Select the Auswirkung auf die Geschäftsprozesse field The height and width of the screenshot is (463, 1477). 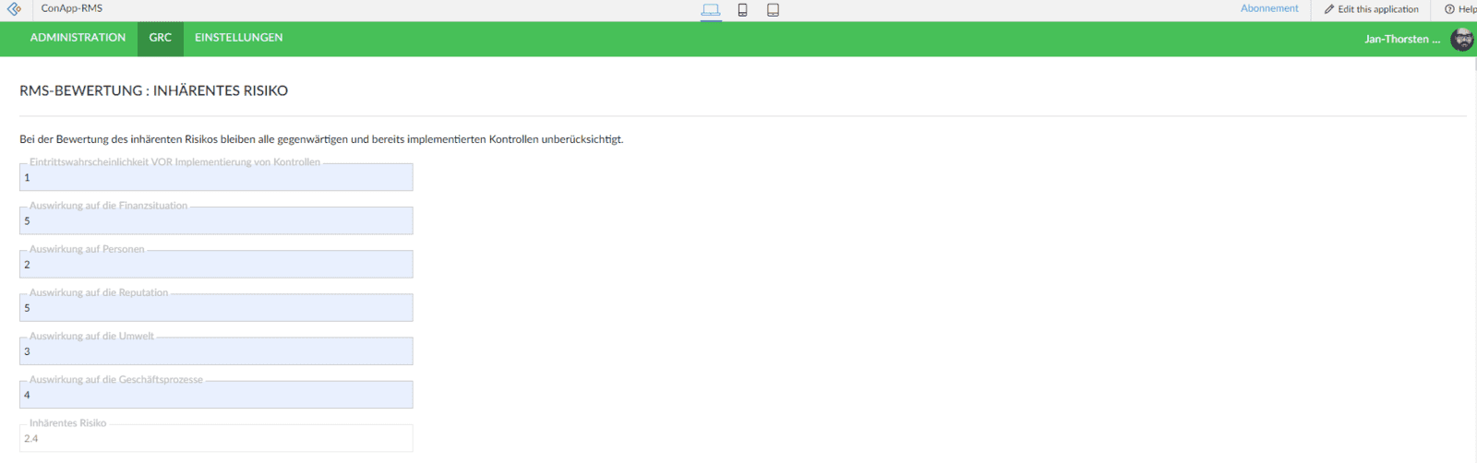(216, 395)
